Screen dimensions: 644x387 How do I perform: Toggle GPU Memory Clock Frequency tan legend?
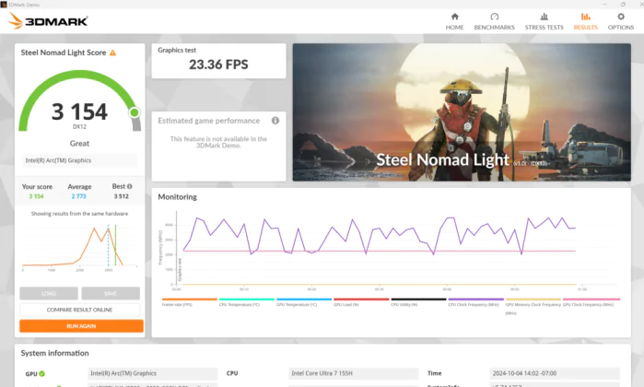(x=533, y=306)
